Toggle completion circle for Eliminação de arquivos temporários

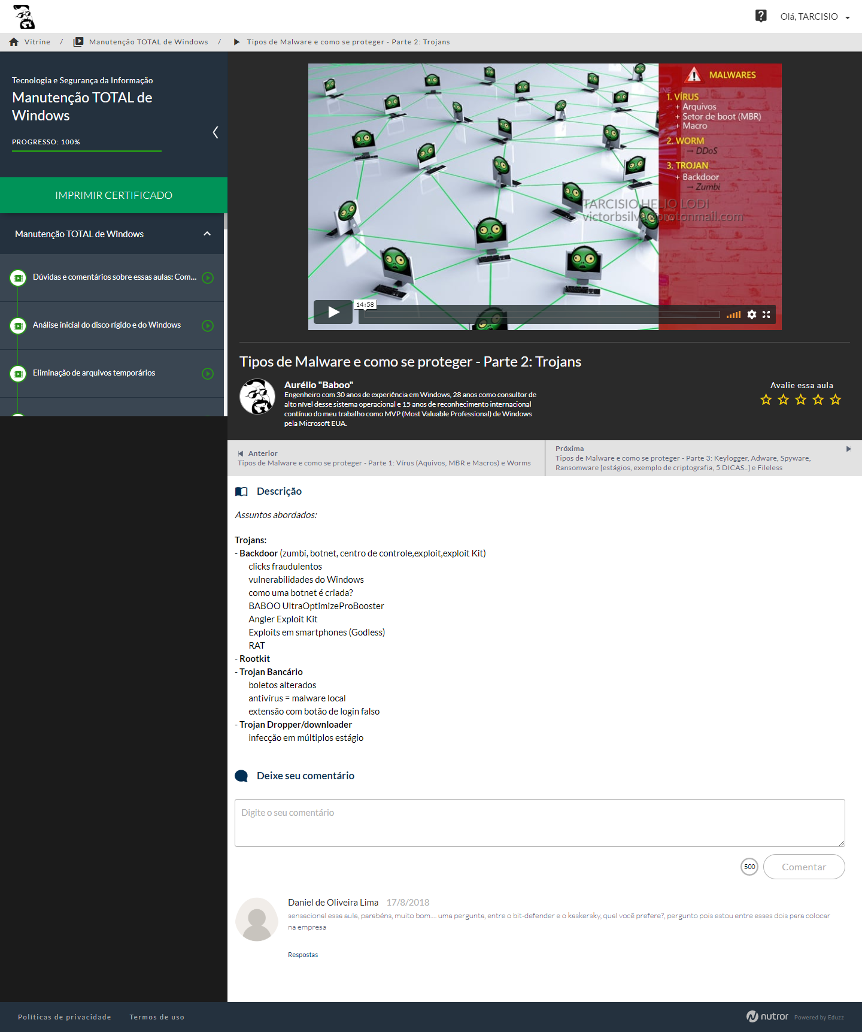click(208, 374)
